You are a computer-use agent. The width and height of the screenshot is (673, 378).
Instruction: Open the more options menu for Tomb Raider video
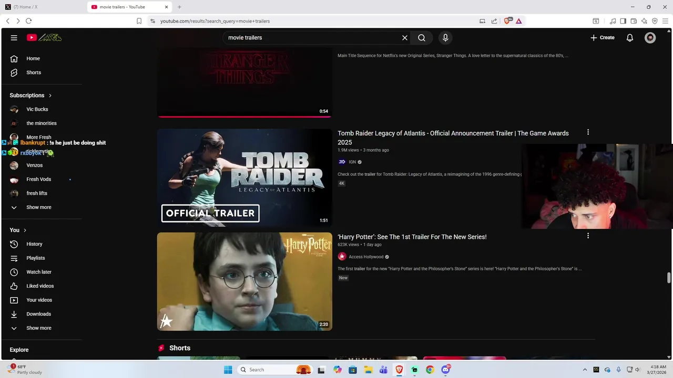[x=588, y=132]
